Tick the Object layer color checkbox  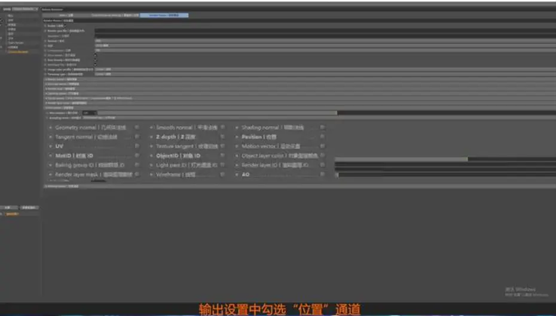click(322, 155)
